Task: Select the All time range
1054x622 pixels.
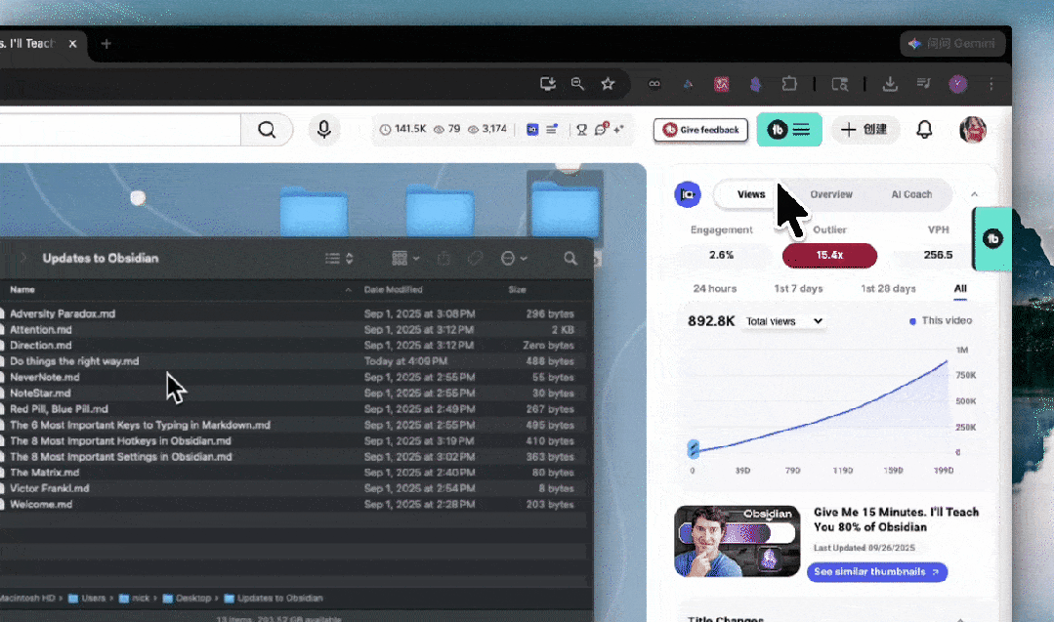Action: tap(960, 288)
